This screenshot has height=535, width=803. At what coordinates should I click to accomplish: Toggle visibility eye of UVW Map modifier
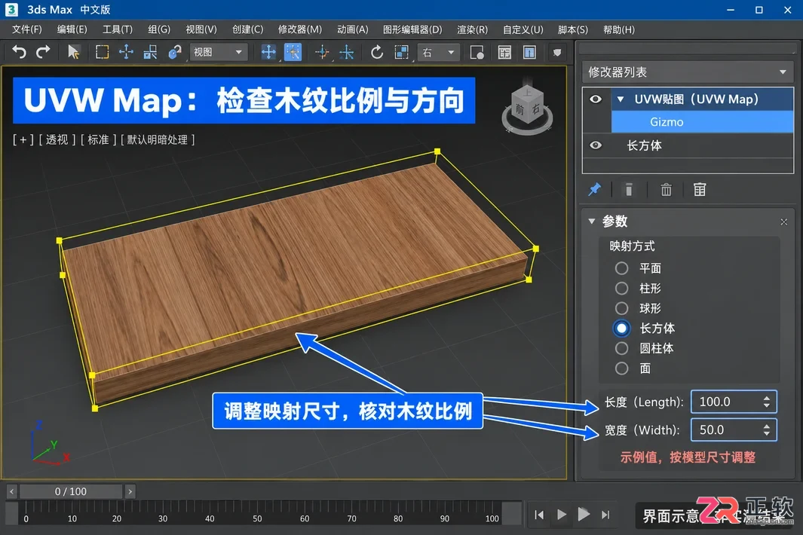point(596,99)
